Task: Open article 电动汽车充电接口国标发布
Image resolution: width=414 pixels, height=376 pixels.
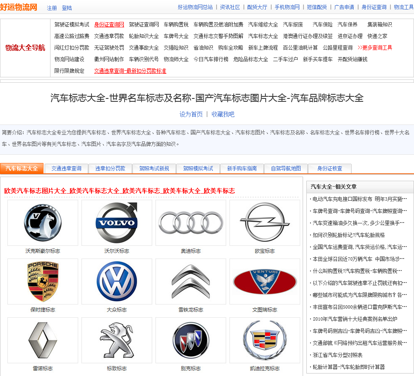Action: (x=360, y=199)
